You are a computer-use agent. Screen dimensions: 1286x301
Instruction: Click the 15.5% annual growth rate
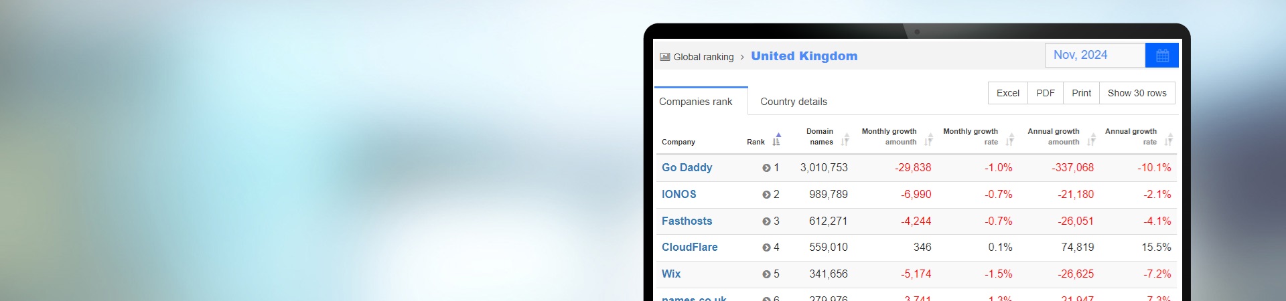[1157, 247]
